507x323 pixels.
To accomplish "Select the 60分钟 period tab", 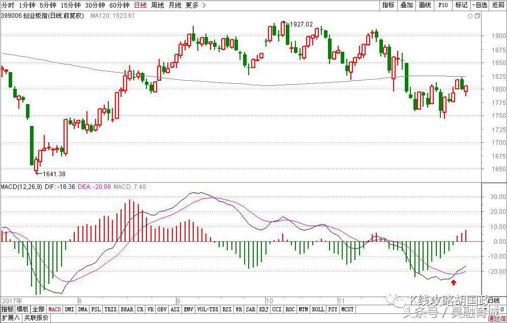I will [120, 5].
